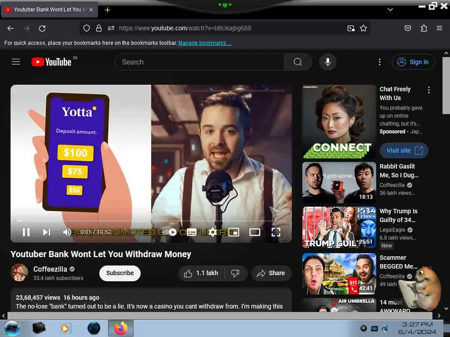This screenshot has height=337, width=450.
Task: Open video player settings gear
Action: pos(212,232)
